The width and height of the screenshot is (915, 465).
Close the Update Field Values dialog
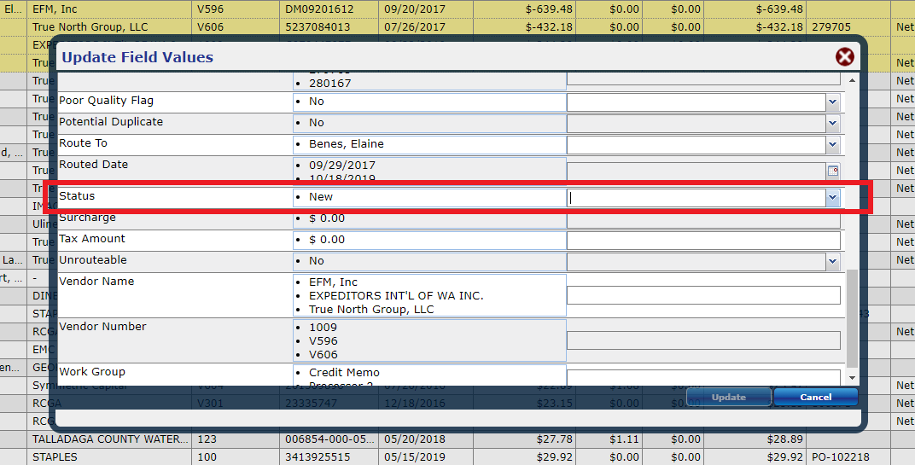[x=844, y=57]
